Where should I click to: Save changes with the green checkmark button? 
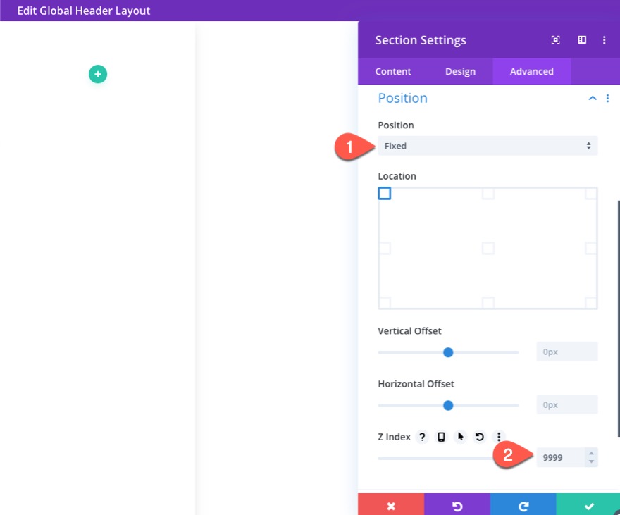point(589,505)
